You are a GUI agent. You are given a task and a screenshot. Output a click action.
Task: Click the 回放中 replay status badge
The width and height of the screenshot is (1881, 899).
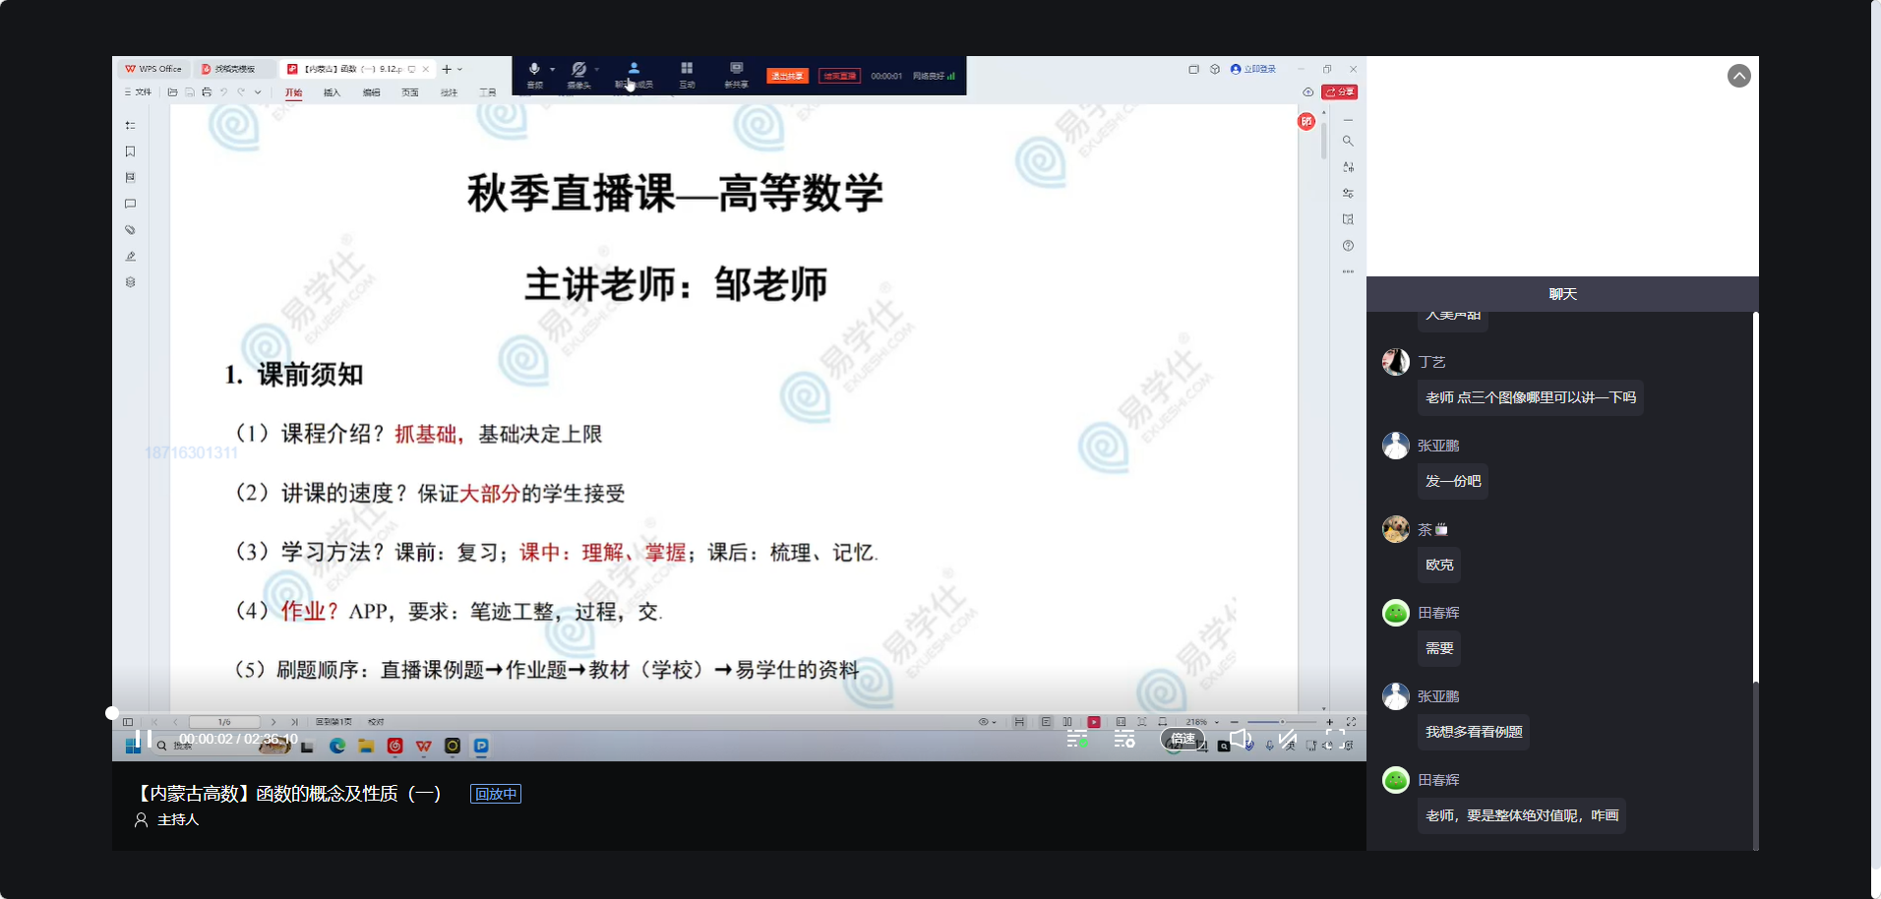coord(496,794)
